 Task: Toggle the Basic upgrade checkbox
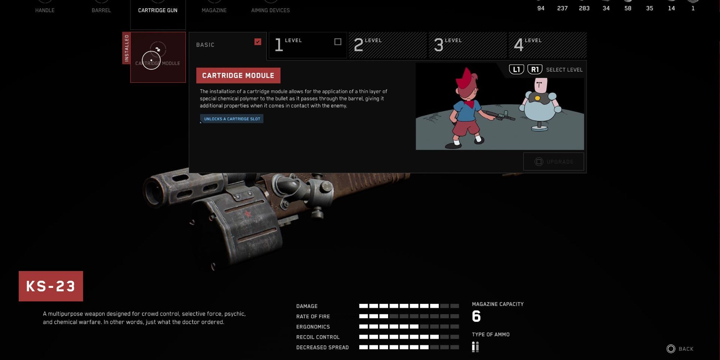257,42
